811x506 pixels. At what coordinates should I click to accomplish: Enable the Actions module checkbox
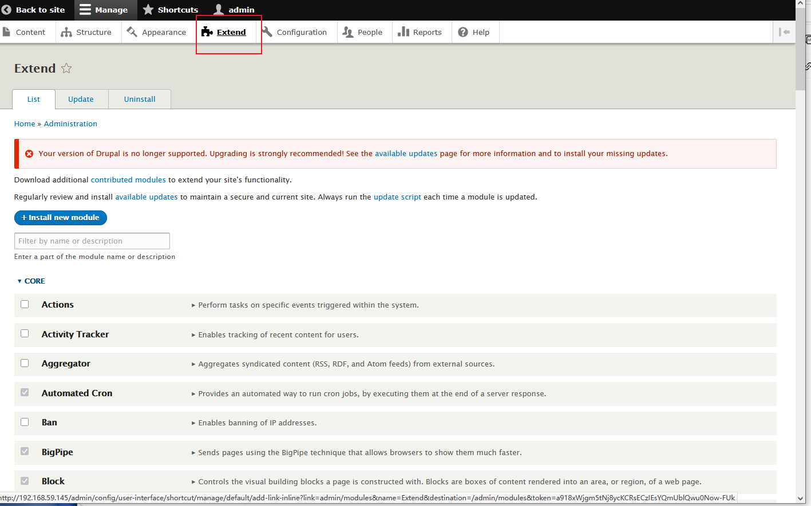(x=25, y=304)
